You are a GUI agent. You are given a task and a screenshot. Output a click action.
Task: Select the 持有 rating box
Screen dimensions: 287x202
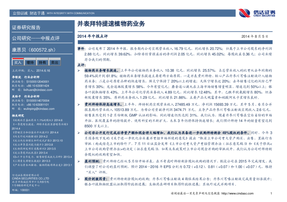click(x=42, y=62)
